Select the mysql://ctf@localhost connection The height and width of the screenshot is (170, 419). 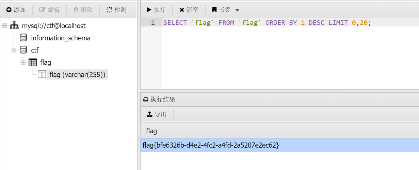click(x=54, y=26)
